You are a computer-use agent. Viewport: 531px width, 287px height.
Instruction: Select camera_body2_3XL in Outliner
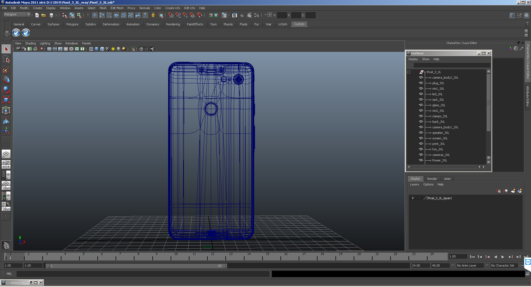click(445, 78)
